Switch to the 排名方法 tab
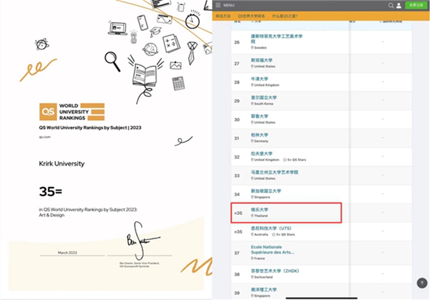 coord(223,16)
